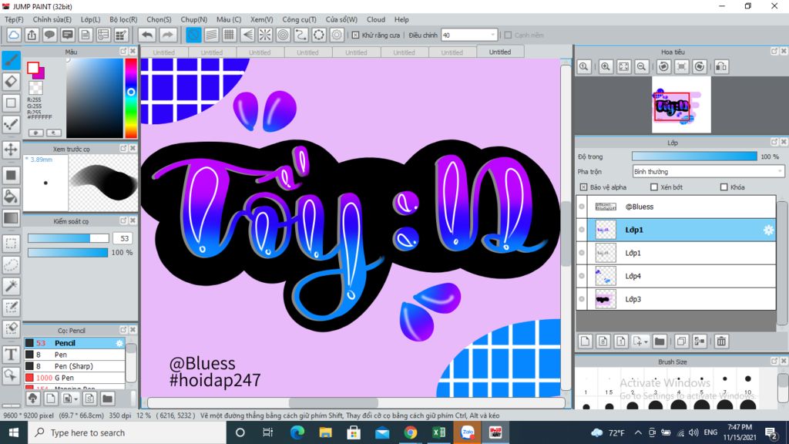Click the hue slider bar
789x444 pixels.
[131, 98]
